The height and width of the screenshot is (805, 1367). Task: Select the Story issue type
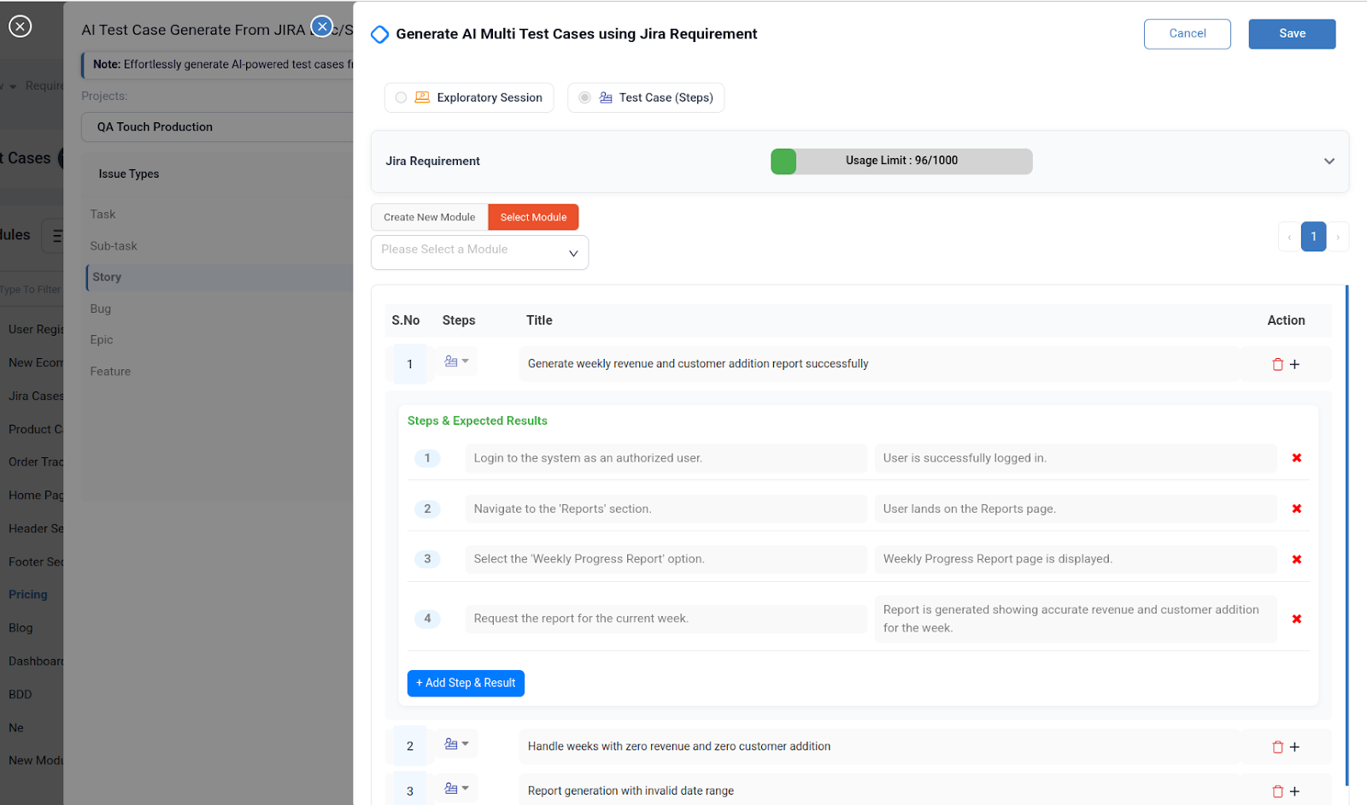(107, 277)
